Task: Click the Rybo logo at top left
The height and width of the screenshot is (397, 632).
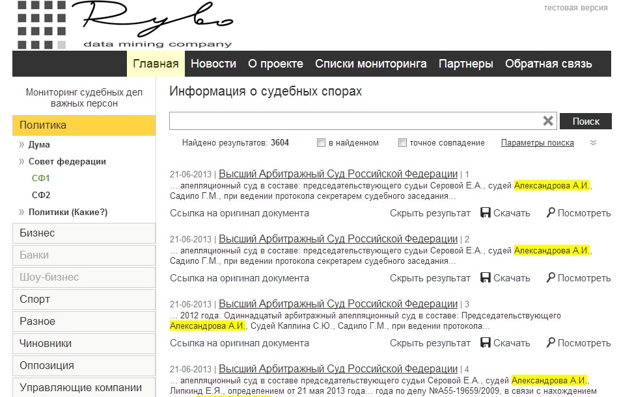Action: click(x=124, y=25)
